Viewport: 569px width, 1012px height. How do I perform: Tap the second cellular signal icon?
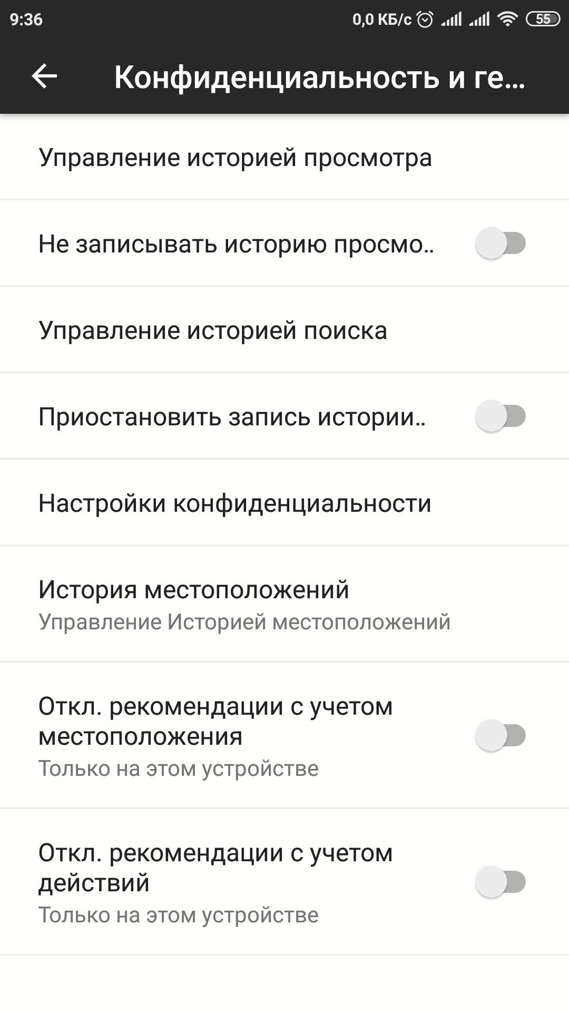pos(479,20)
